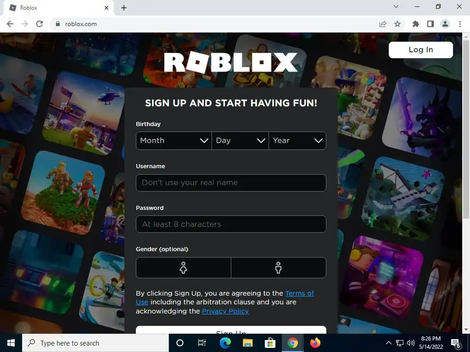Click the Roblox logo
The image size is (470, 352).
pos(231,62)
